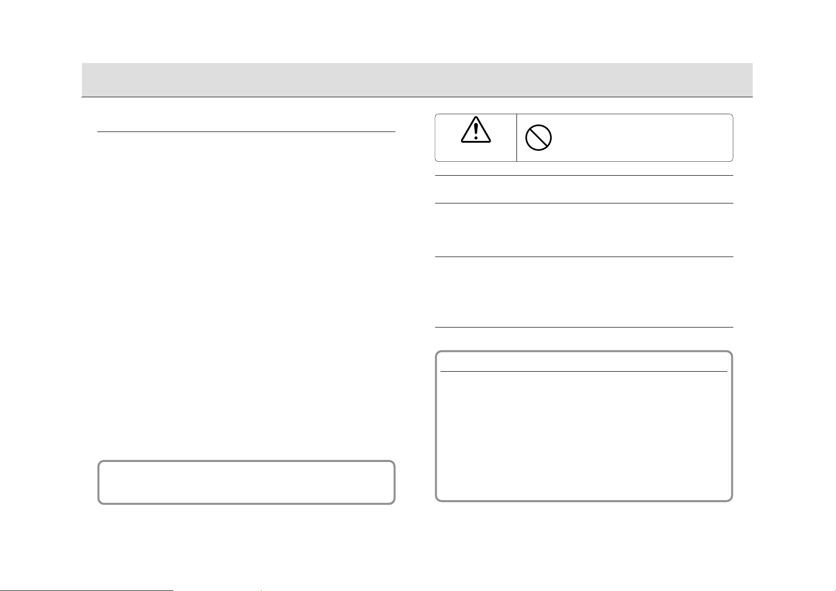Click inside the empty gray-bordered box in left column
Image resolution: width=836 pixels, height=591 pixels.
[x=247, y=482]
